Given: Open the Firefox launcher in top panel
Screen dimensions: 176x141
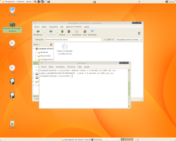Looking at the screenshot, I should click(39, 2).
